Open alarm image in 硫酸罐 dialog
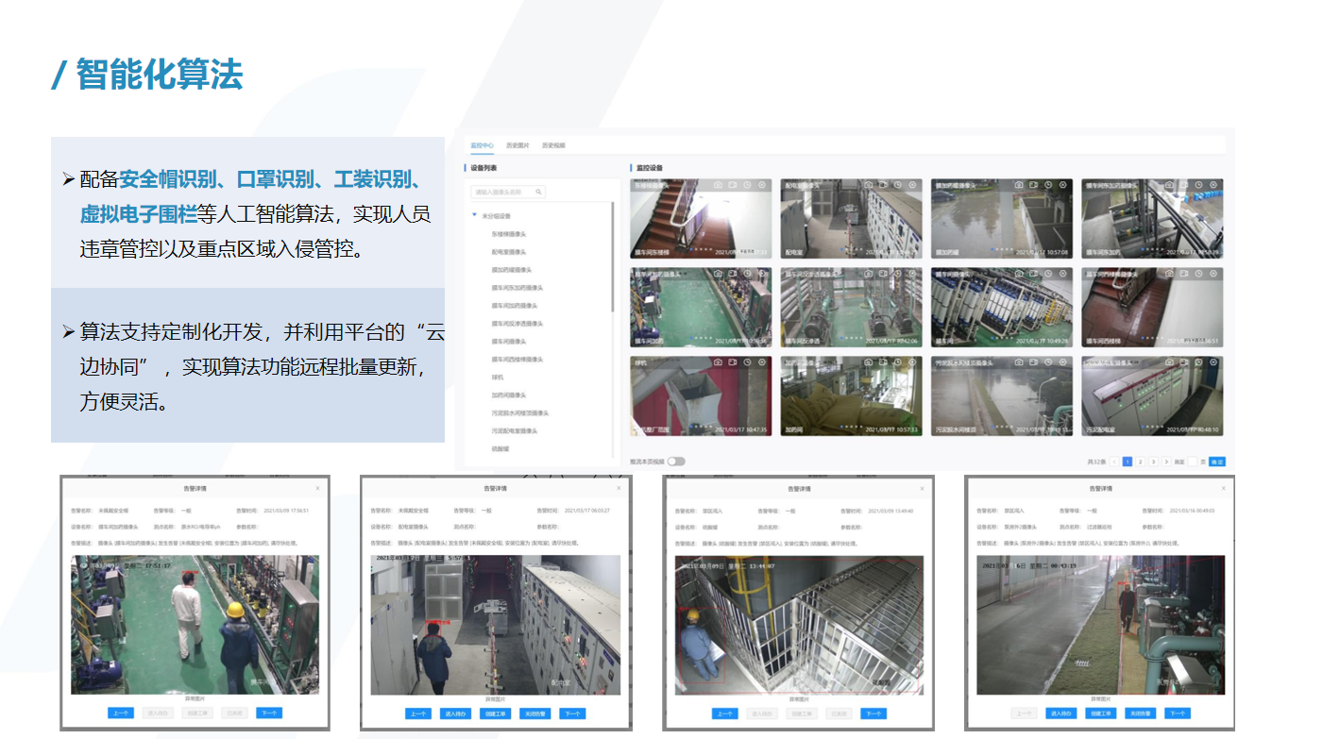 click(799, 625)
